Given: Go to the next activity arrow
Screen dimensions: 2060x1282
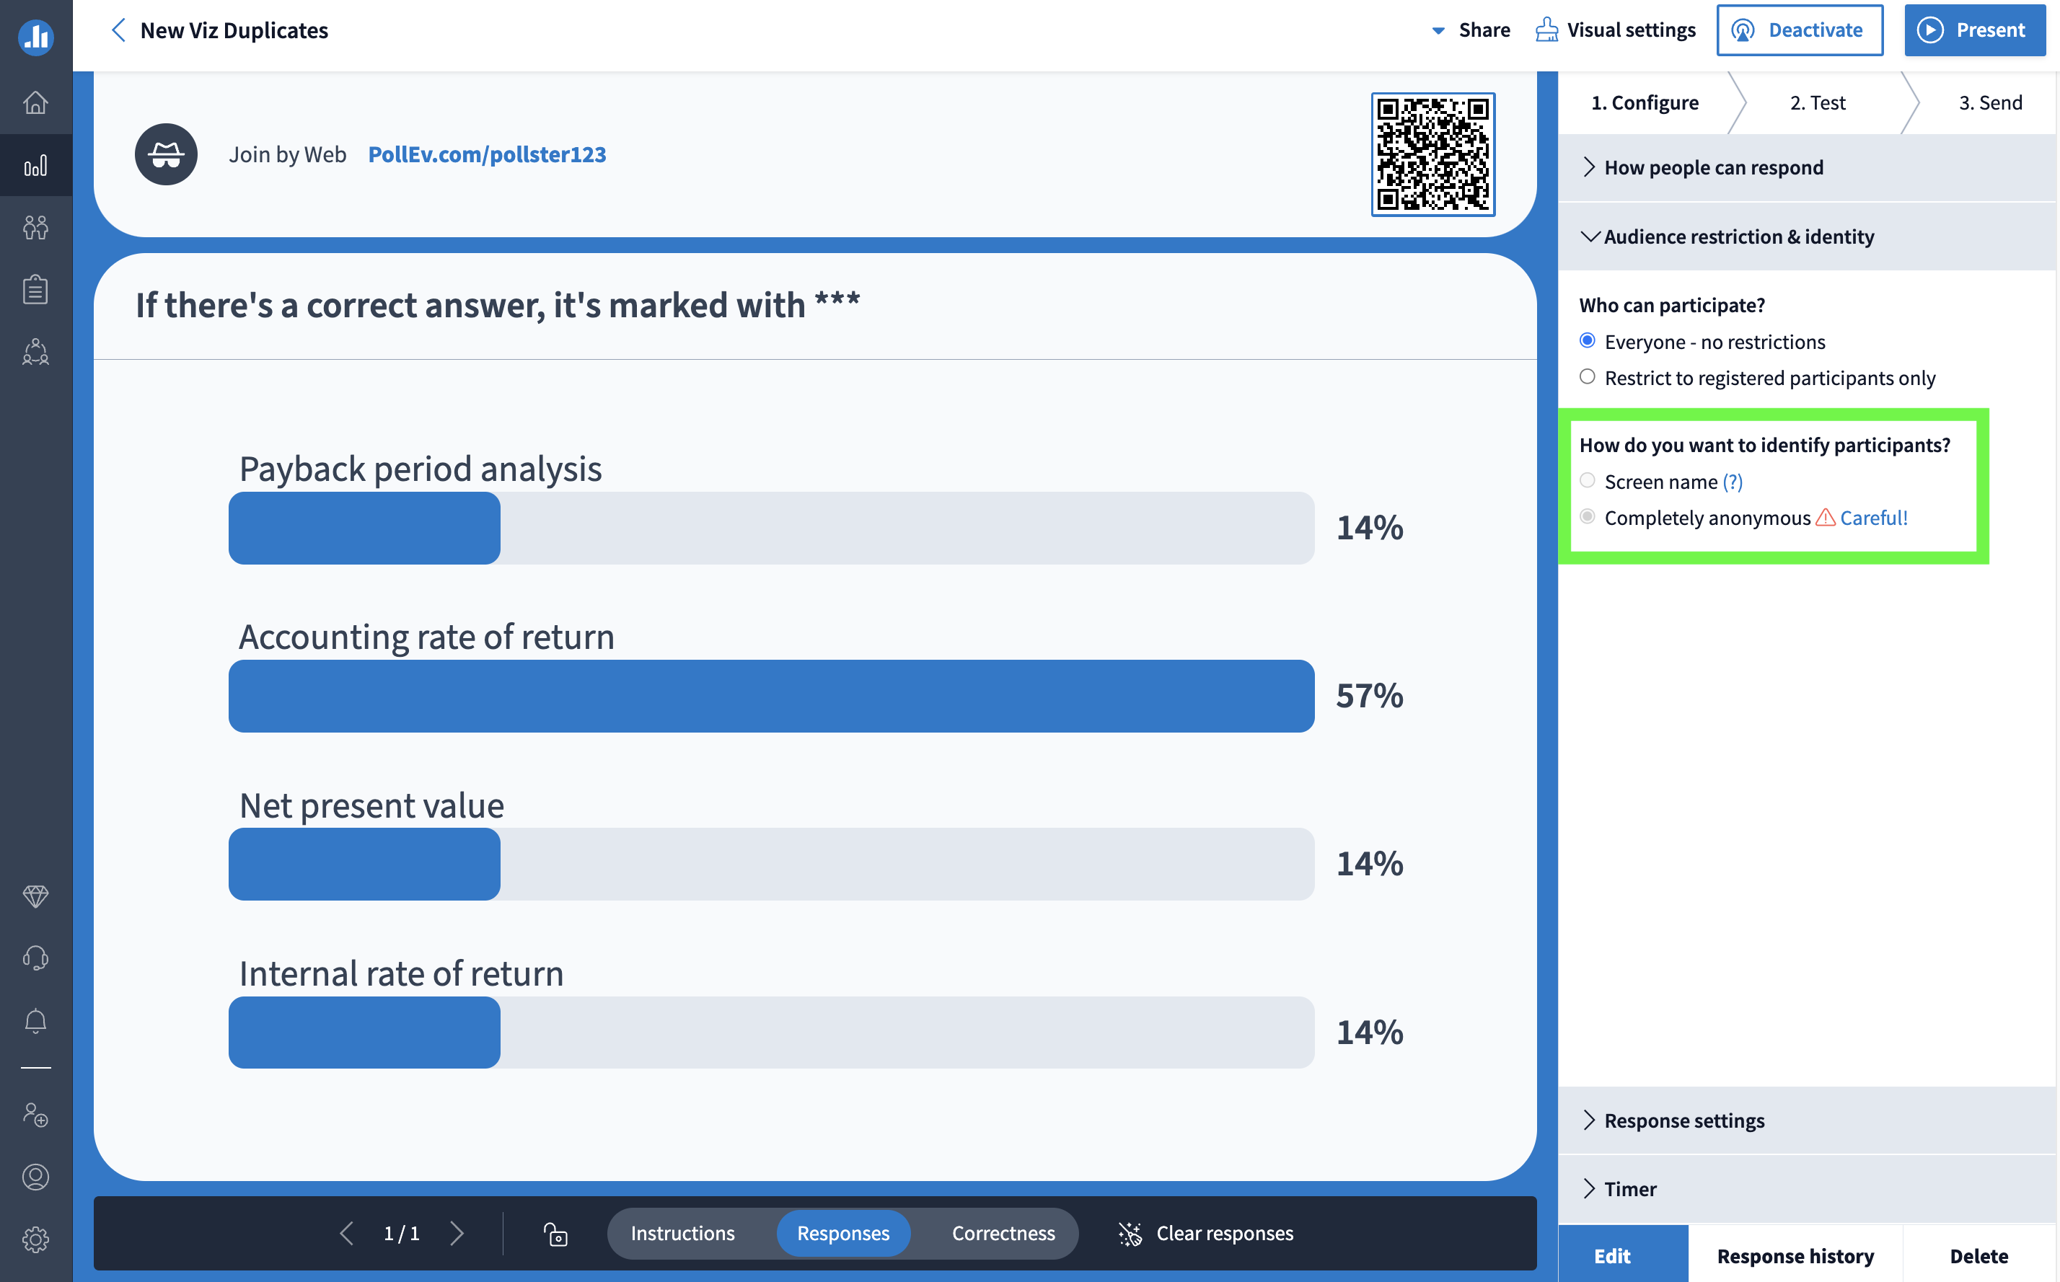Looking at the screenshot, I should click(x=457, y=1233).
